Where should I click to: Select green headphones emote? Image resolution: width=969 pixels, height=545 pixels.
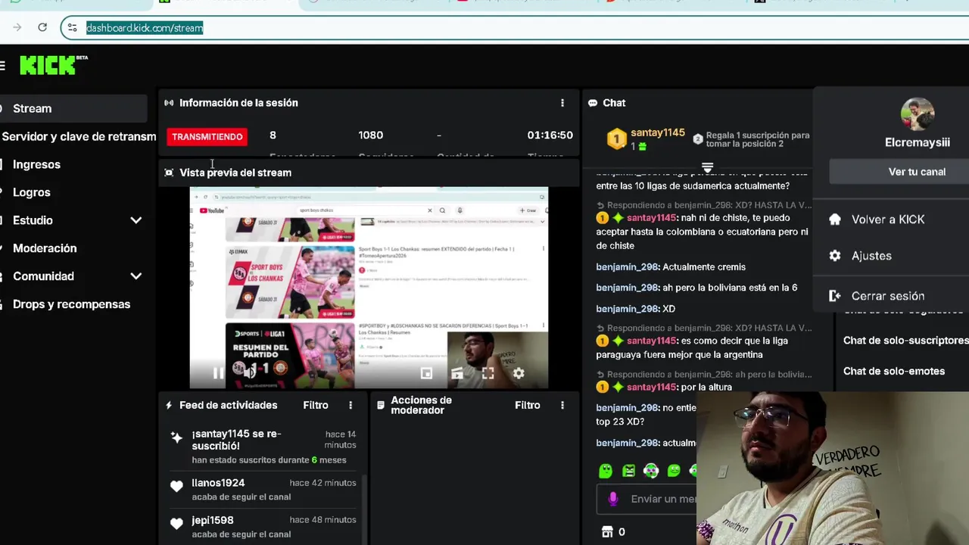click(x=651, y=471)
